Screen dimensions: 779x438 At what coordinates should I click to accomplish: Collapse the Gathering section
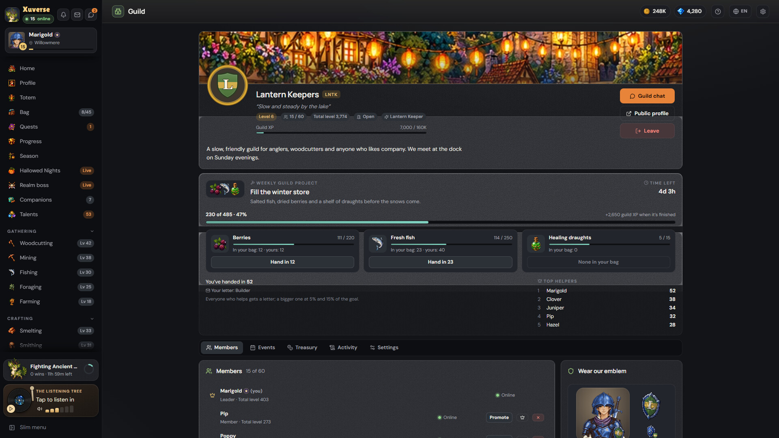[x=92, y=231]
